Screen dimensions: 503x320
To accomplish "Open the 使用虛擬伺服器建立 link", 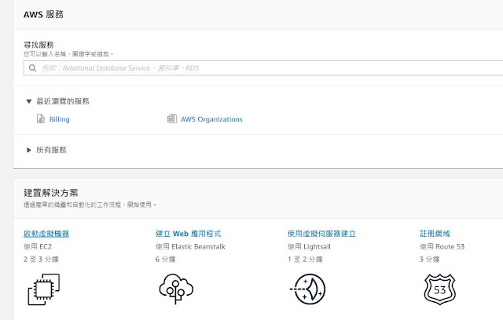I will [x=321, y=234].
